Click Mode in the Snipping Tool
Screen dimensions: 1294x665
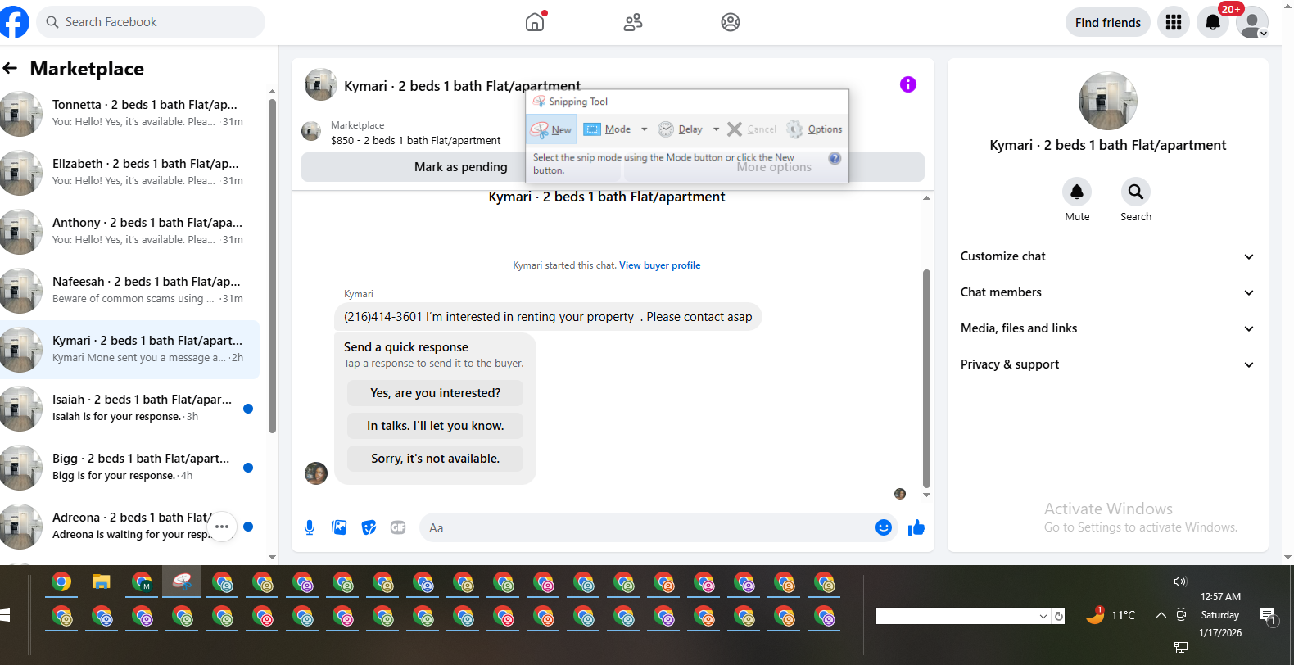click(609, 129)
